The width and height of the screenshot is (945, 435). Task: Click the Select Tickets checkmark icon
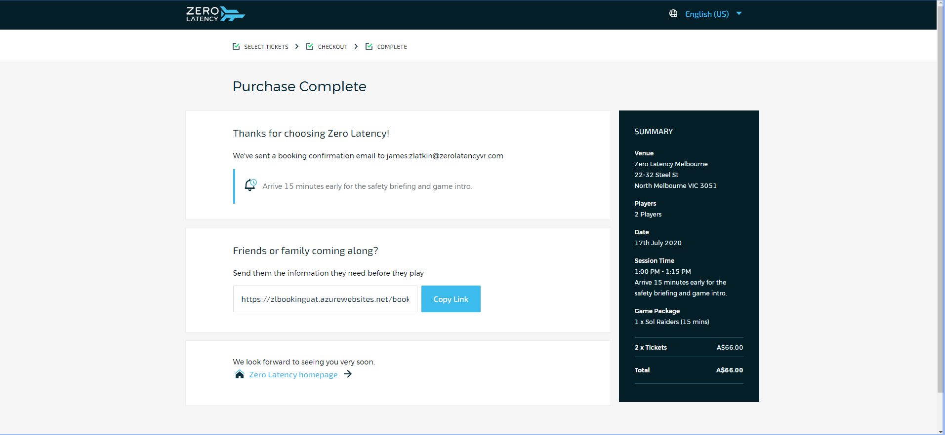click(x=236, y=46)
